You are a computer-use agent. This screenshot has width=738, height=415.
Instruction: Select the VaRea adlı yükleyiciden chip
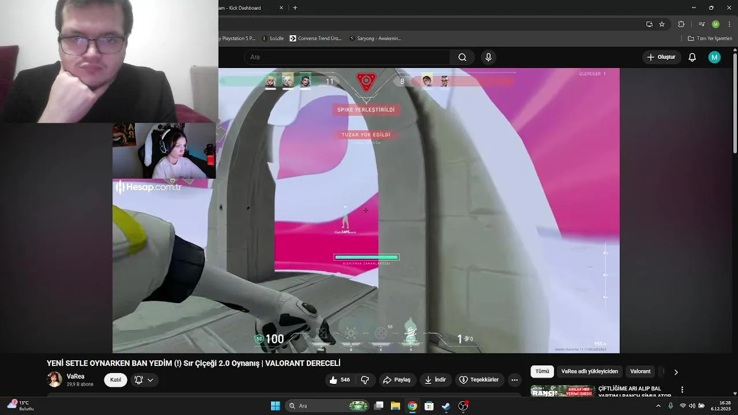(x=589, y=372)
